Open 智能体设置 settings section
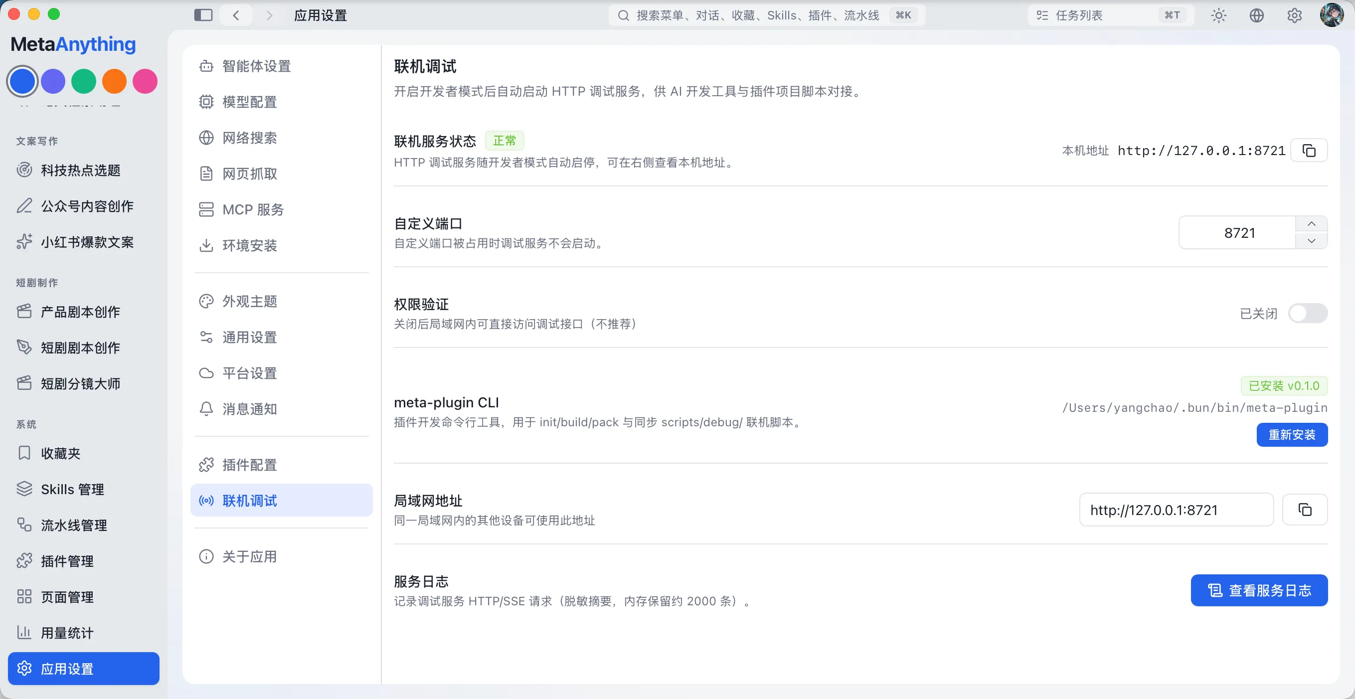 (281, 66)
